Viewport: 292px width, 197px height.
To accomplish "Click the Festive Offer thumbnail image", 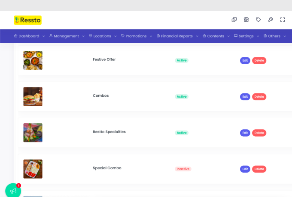I will (33, 60).
